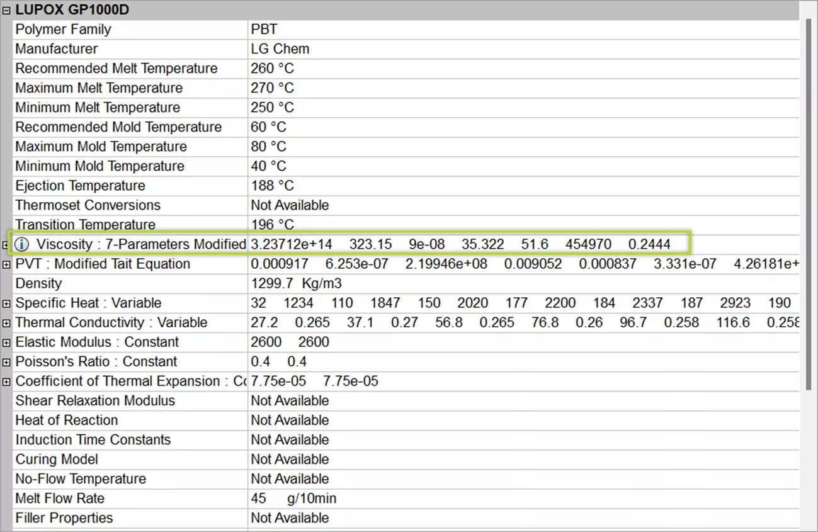Select the Curing Model label
Viewport: 818px width, 532px height.
click(56, 459)
